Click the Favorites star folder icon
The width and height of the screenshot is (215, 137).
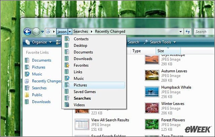click(67, 65)
